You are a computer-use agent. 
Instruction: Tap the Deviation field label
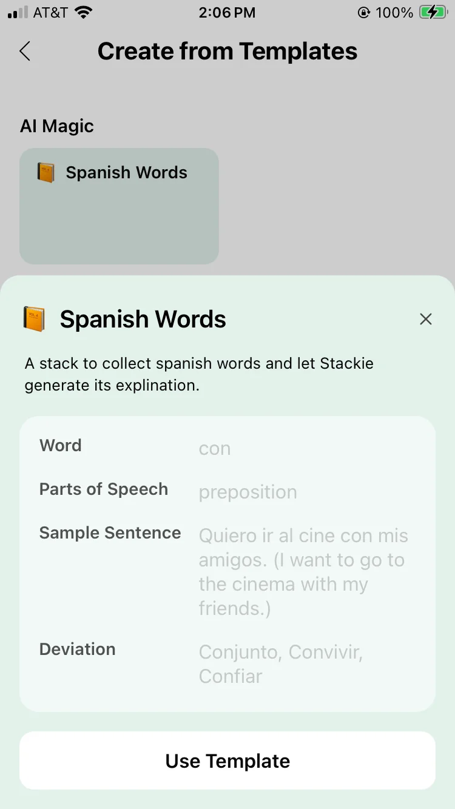click(77, 650)
